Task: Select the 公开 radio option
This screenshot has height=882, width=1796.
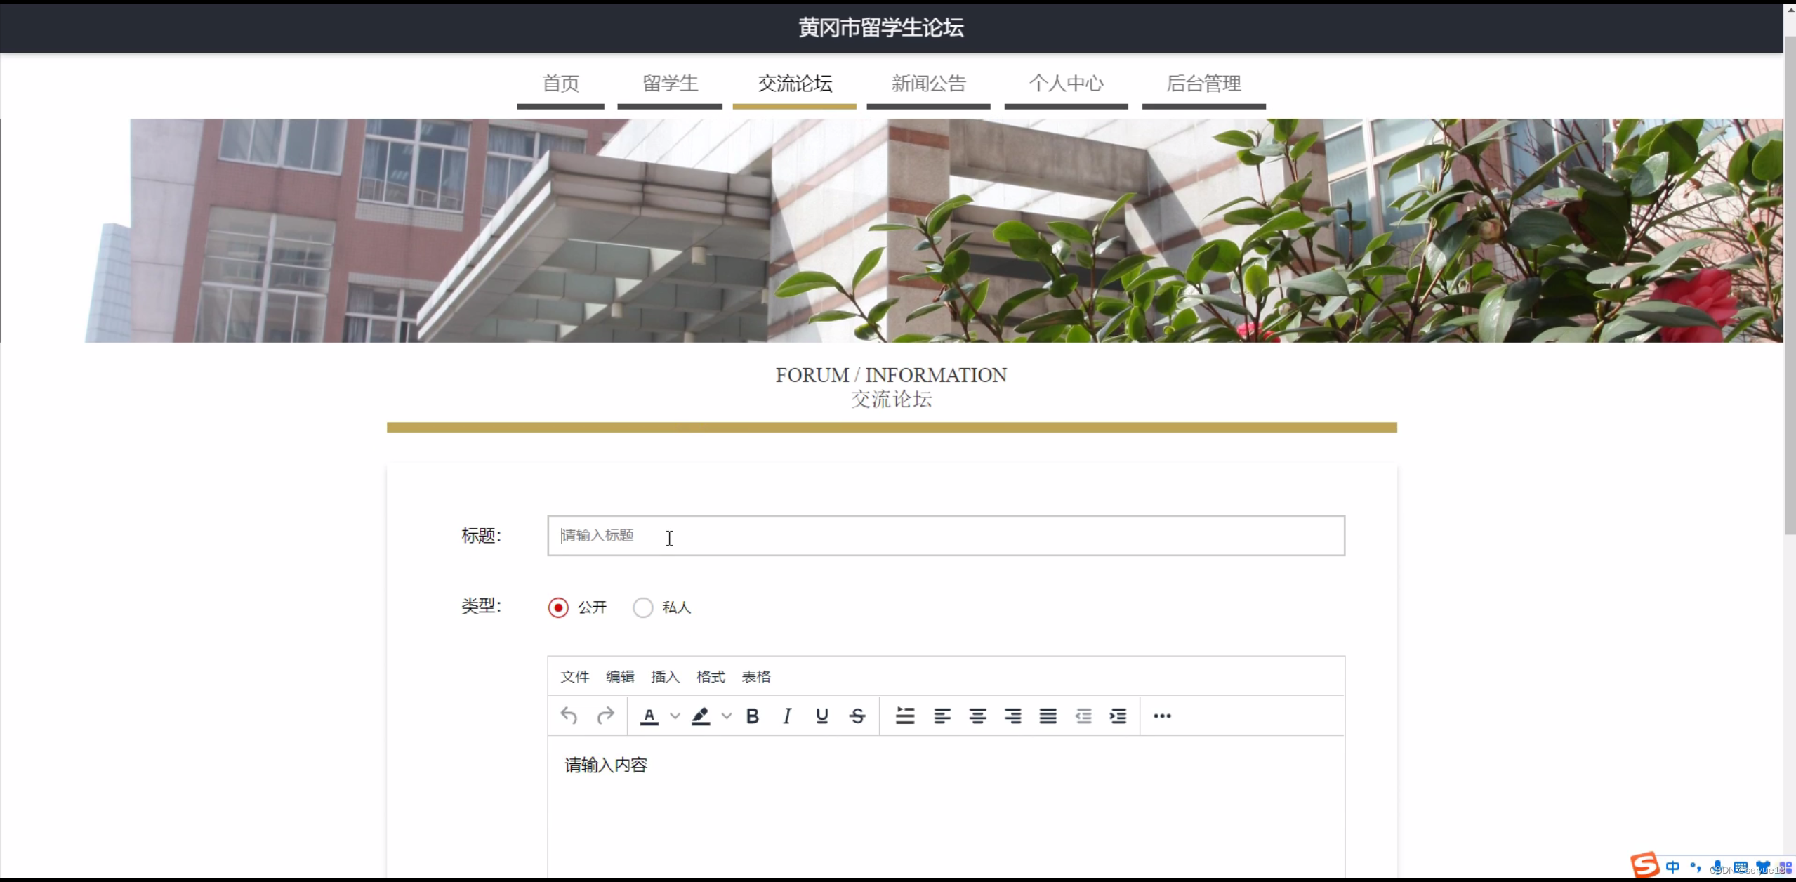Action: click(x=558, y=607)
